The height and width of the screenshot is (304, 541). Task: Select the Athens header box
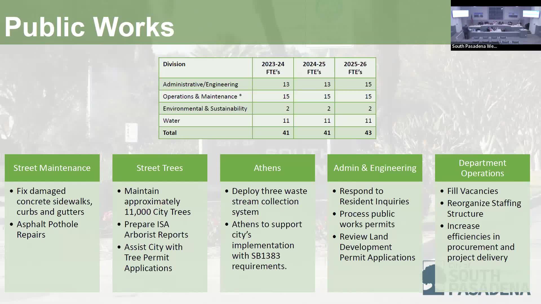pyautogui.click(x=267, y=168)
